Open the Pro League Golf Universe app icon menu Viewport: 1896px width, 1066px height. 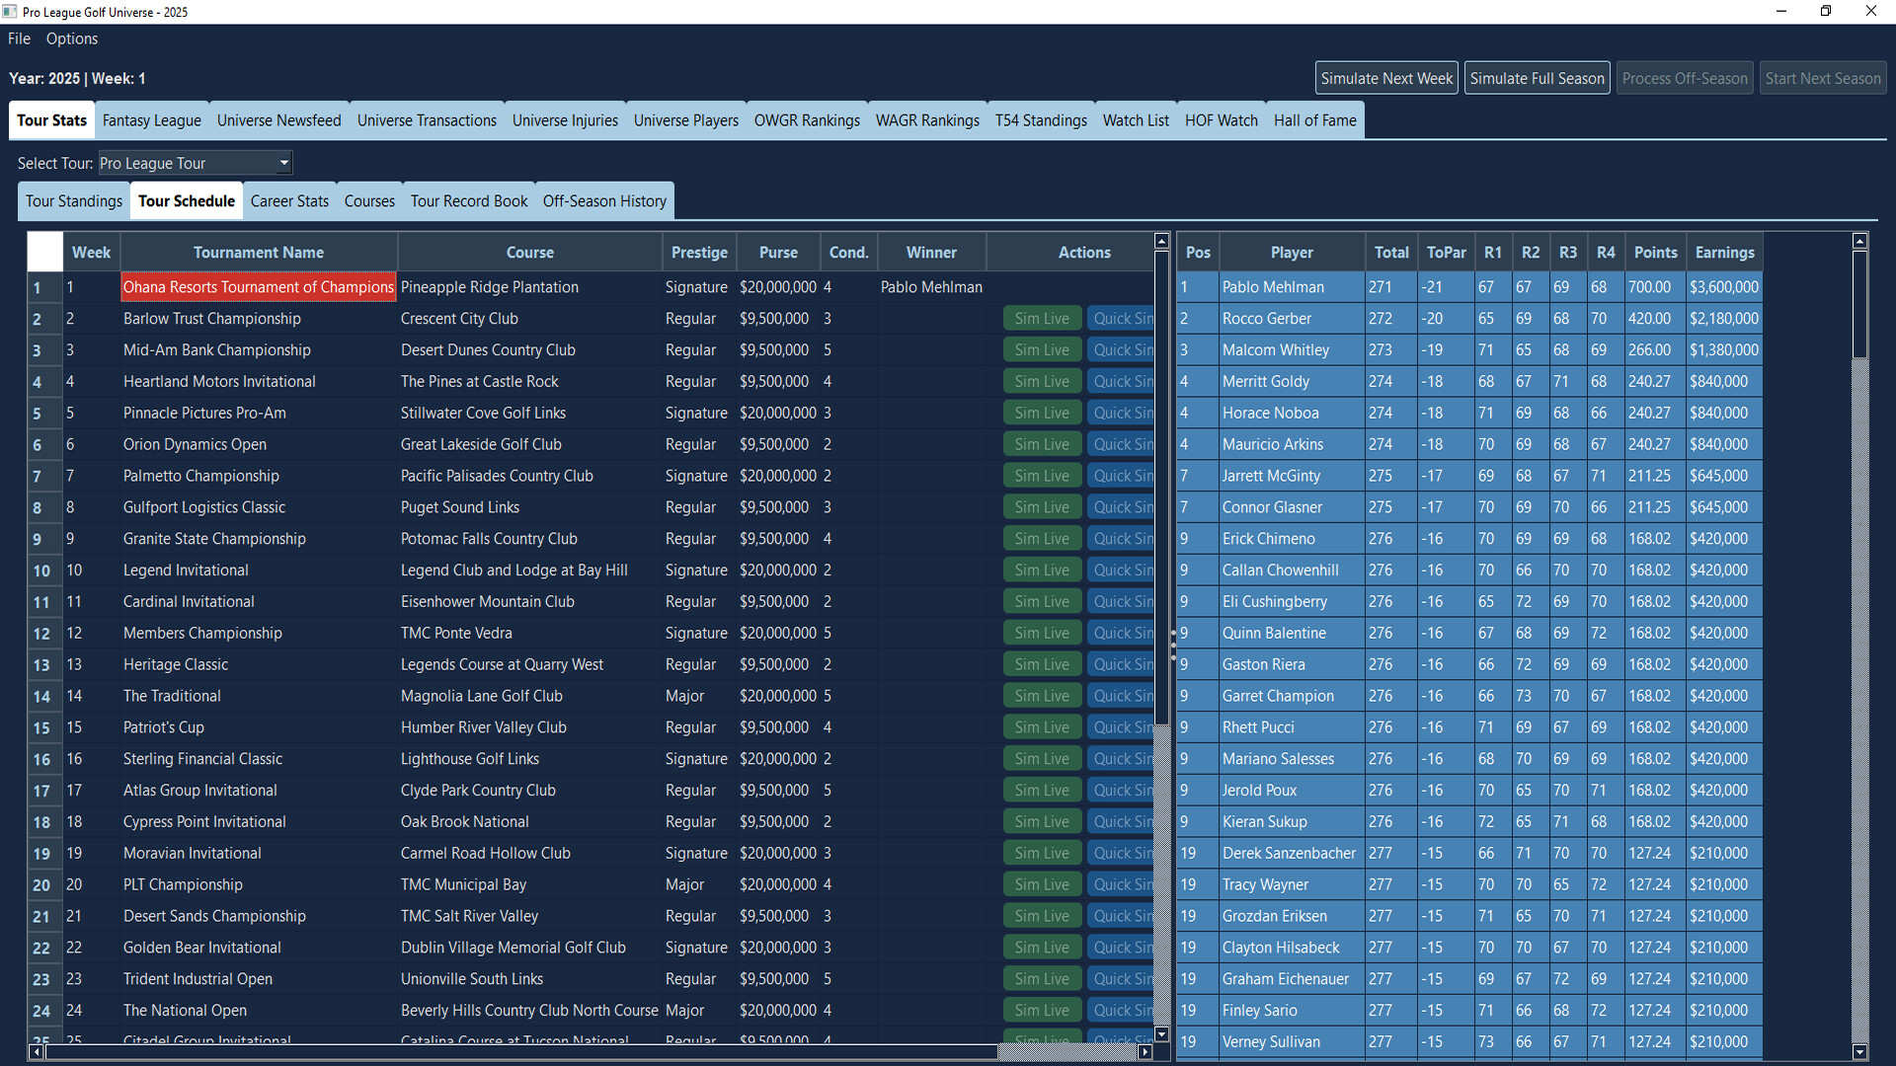point(11,11)
